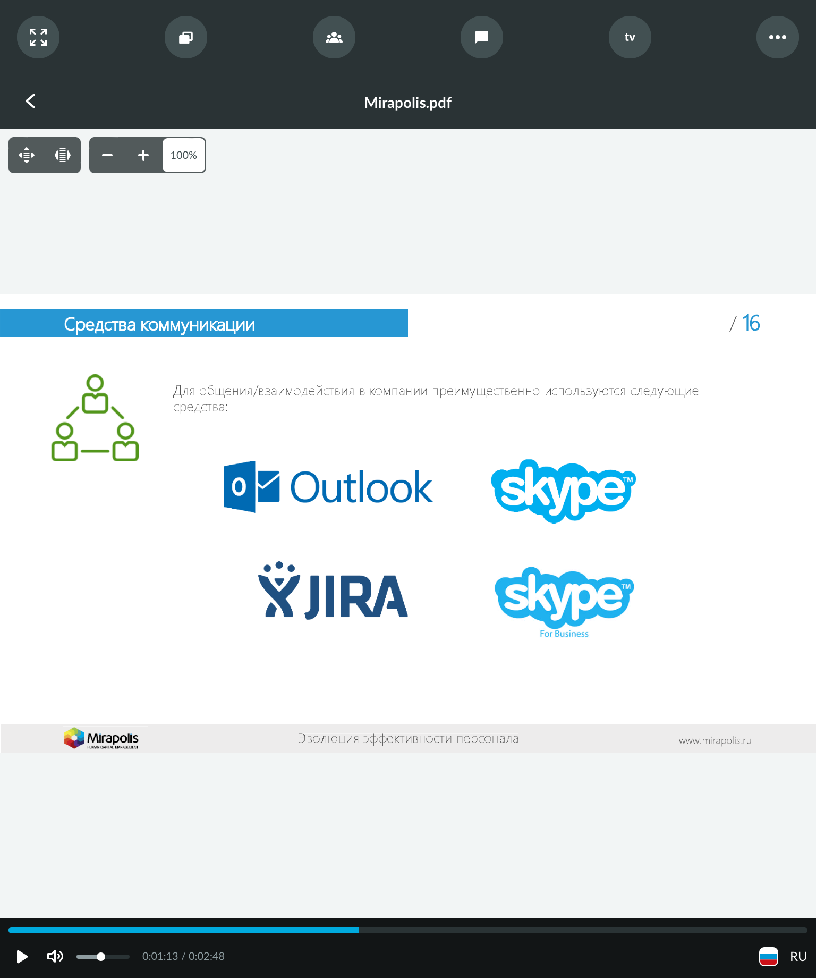Zoom in with the plus button

click(x=143, y=155)
